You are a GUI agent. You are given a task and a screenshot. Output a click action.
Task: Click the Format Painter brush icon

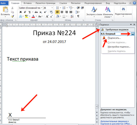pos(12,16)
